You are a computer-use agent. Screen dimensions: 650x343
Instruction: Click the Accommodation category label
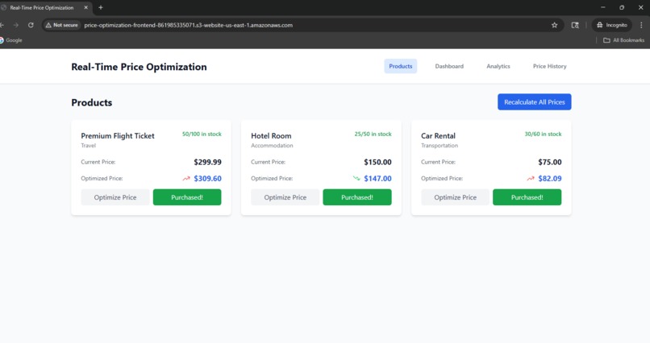[x=272, y=146]
